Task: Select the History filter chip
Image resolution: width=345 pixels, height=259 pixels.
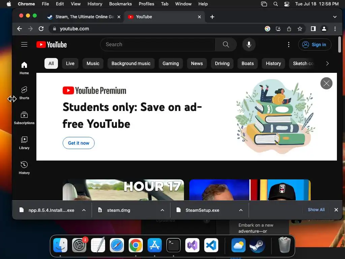Action: (273, 63)
